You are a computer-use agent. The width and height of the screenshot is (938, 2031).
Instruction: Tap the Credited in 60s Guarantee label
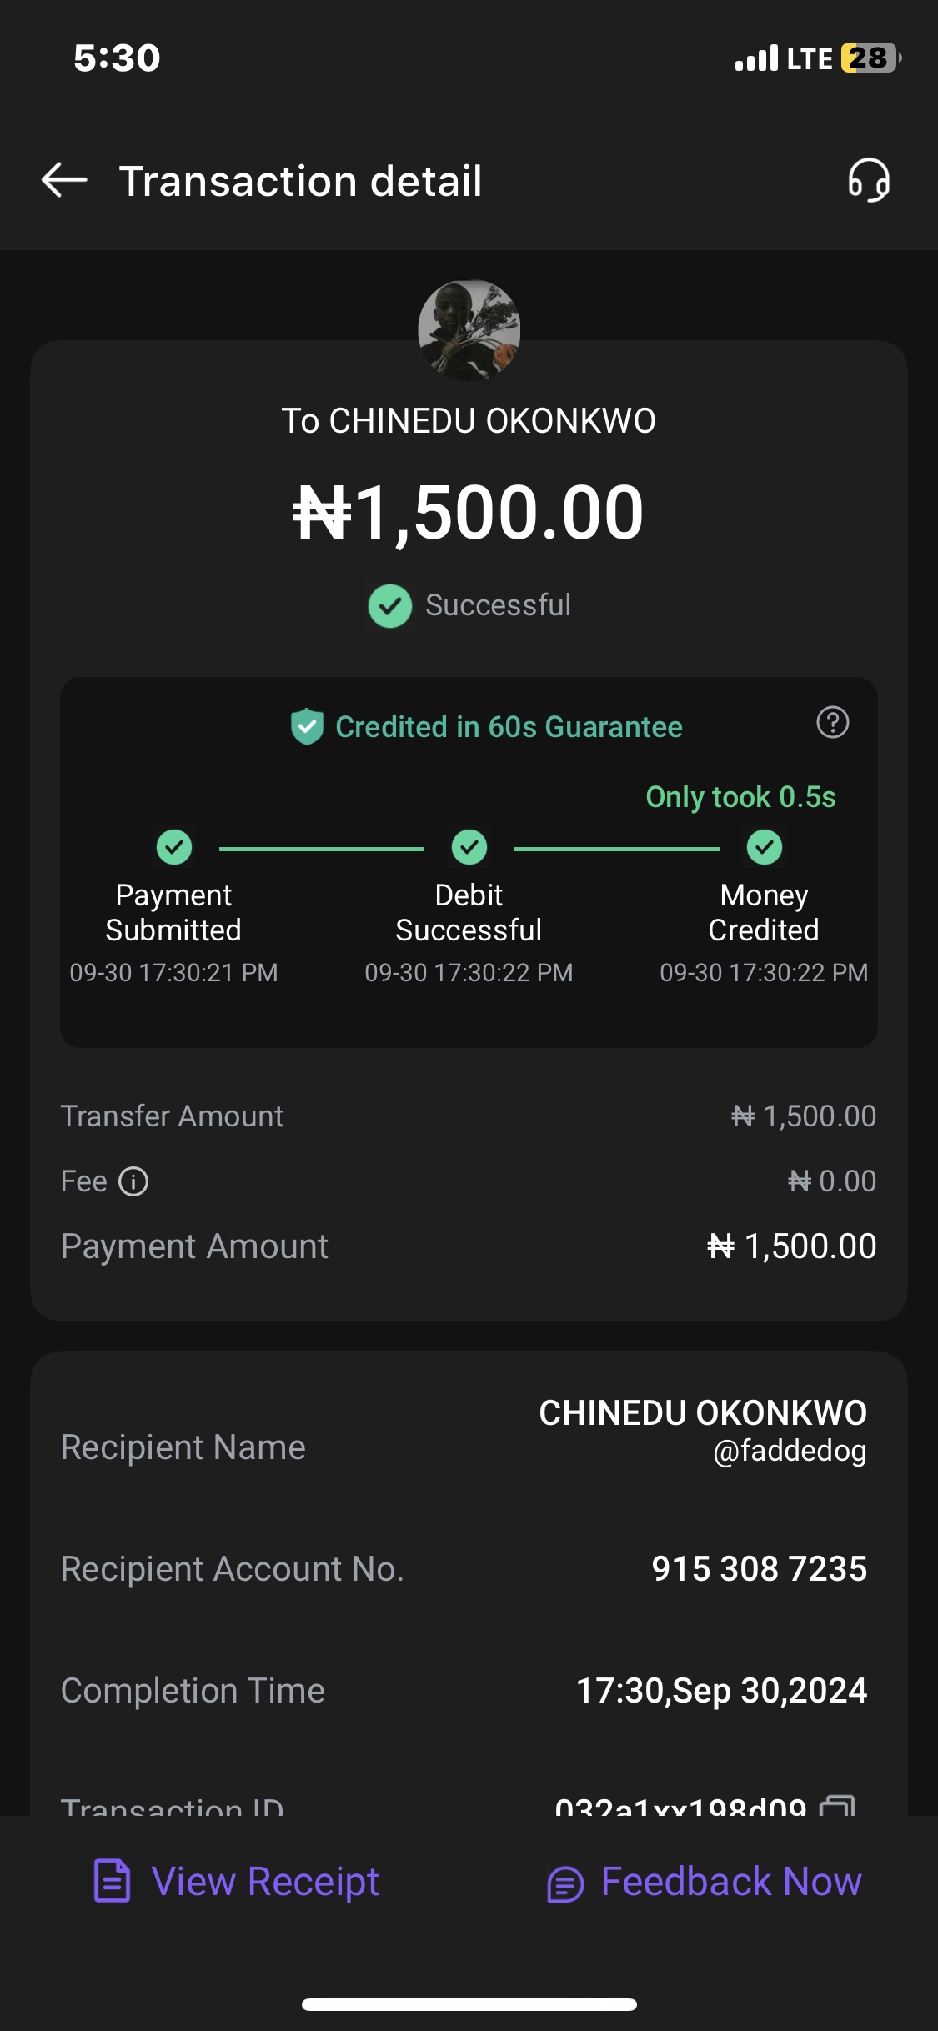coord(509,727)
